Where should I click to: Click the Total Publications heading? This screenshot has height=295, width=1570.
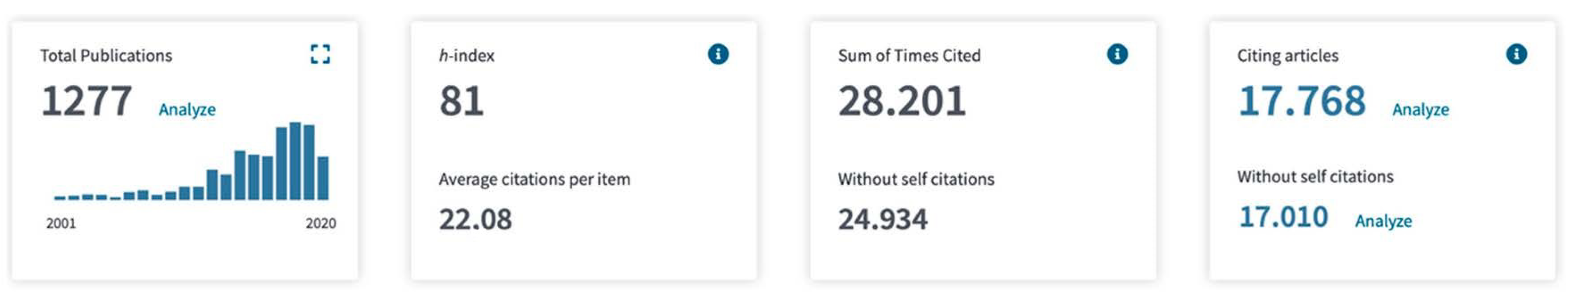tap(106, 56)
